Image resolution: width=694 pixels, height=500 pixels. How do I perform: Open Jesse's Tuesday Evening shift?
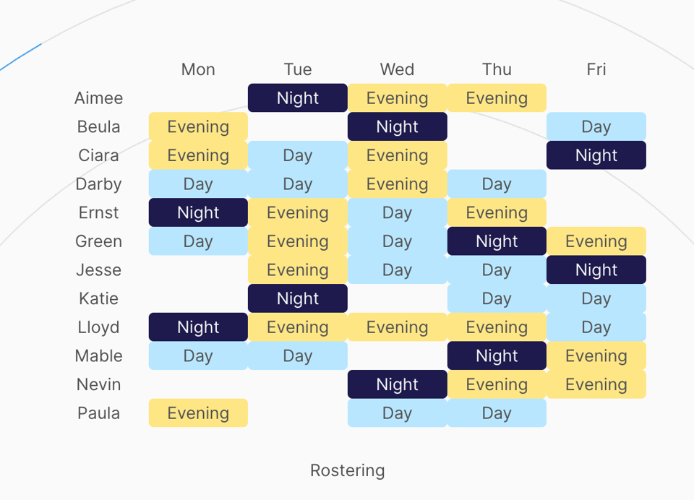[298, 270]
